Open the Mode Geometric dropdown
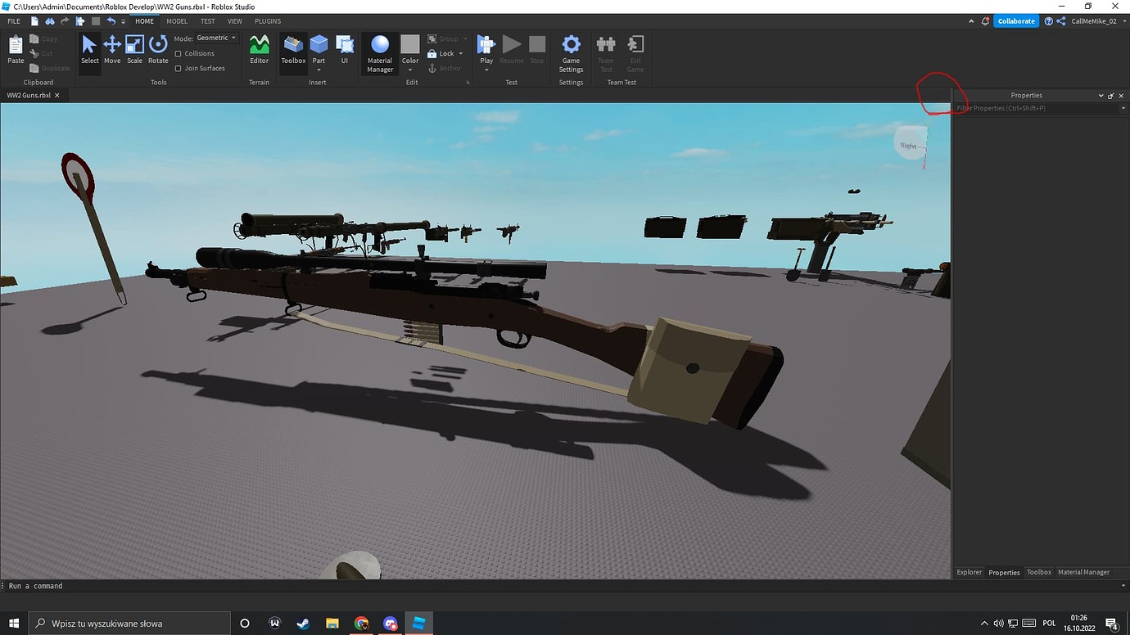 coord(217,38)
